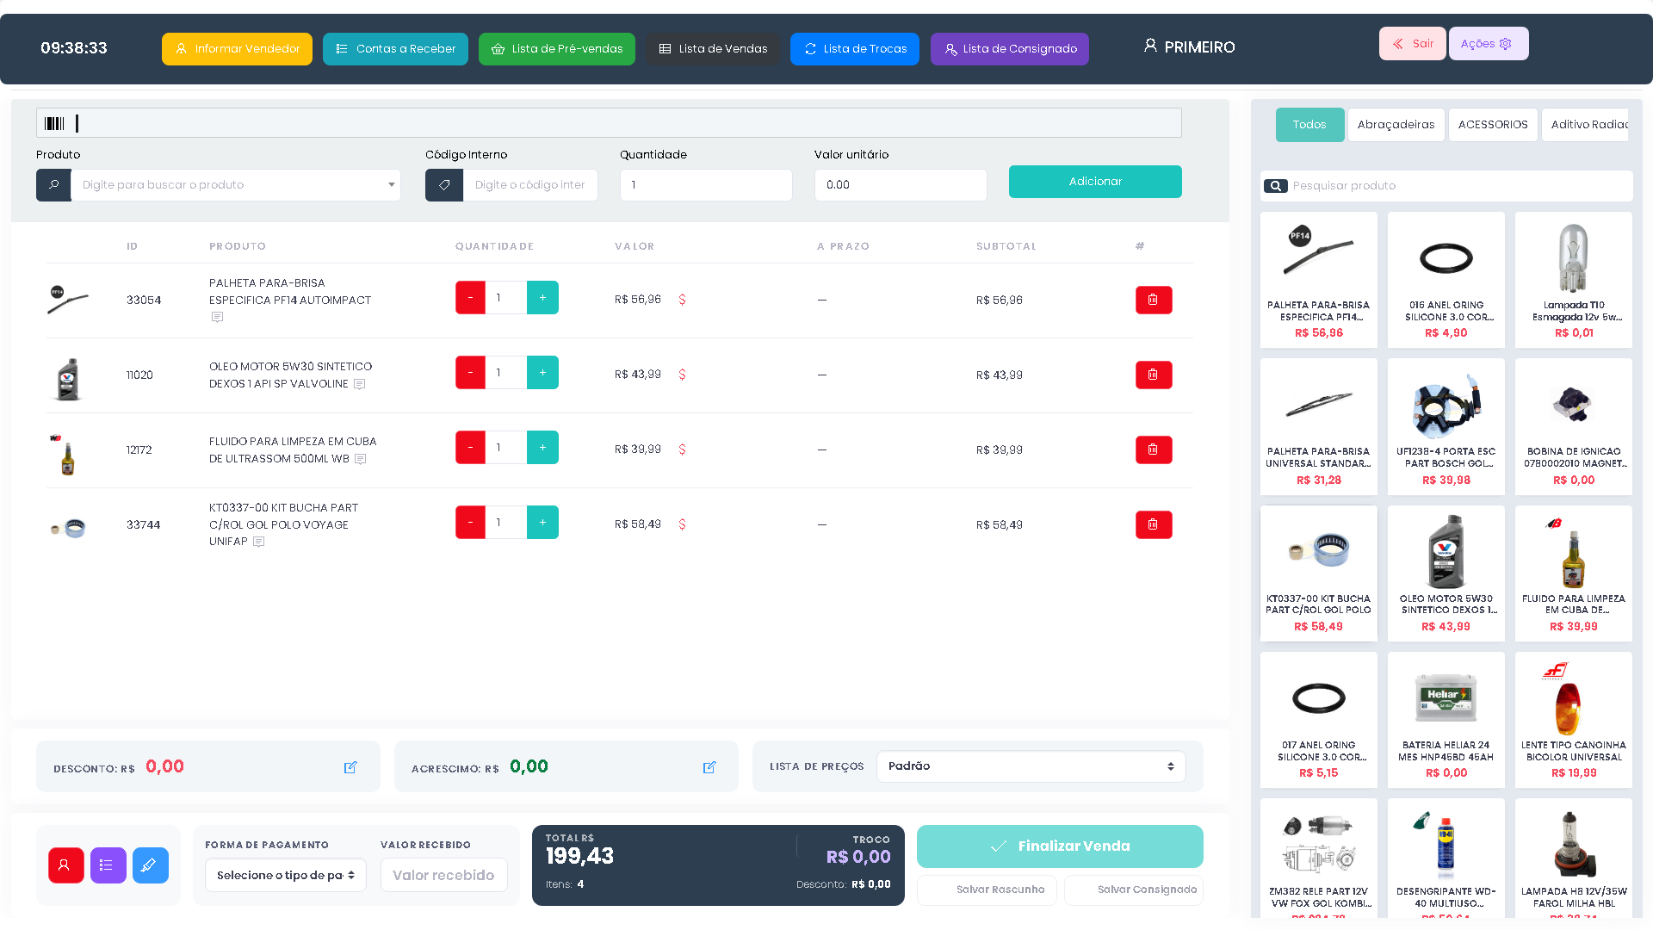Open the Lista de Preços Padrão dropdown
This screenshot has height=930, width=1653.
click(x=1031, y=766)
